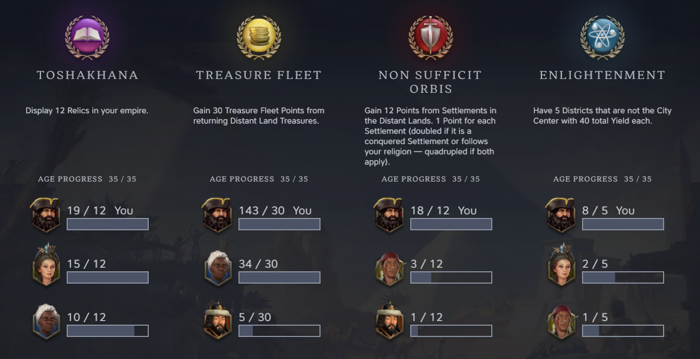Click the red-bandana leader portrait under Enlightenment
The height and width of the screenshot is (359, 700).
click(x=562, y=322)
